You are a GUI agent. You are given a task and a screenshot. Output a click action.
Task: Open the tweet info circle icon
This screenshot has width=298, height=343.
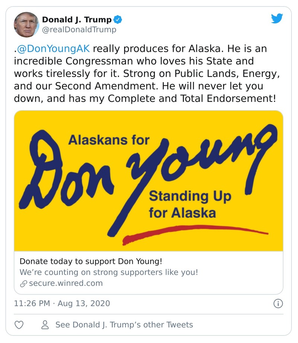pyautogui.click(x=278, y=304)
